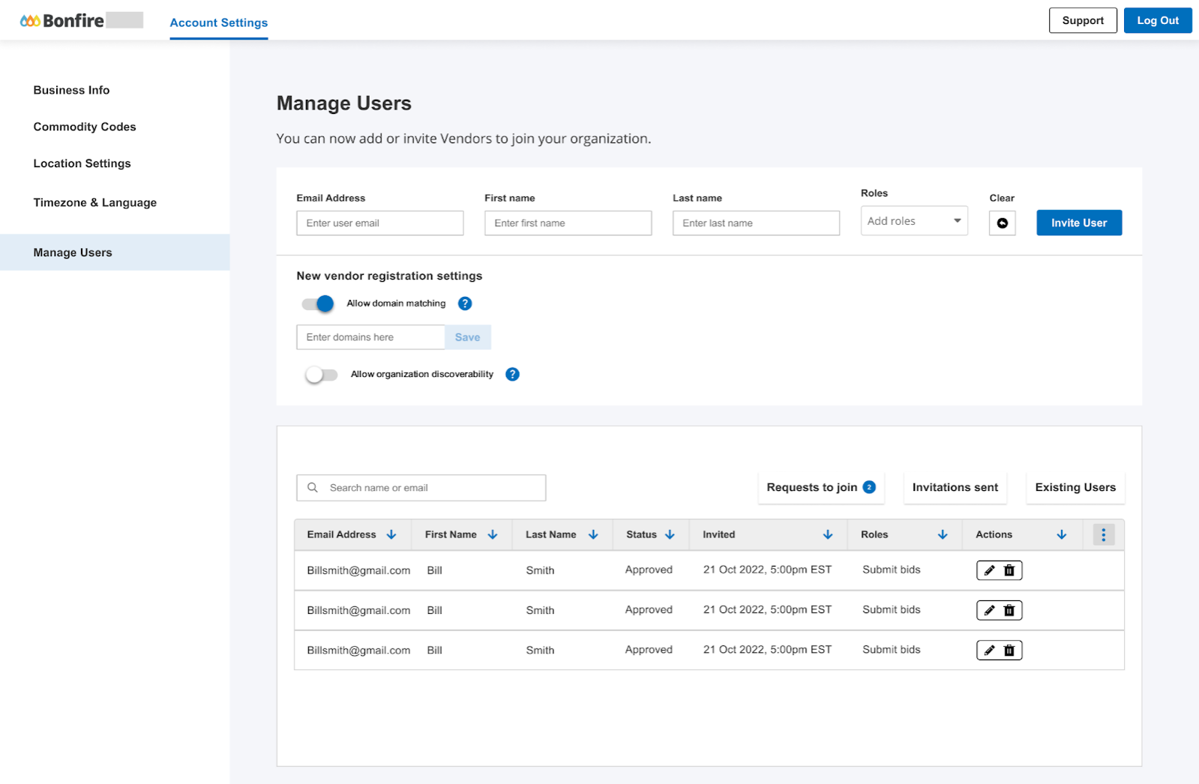The height and width of the screenshot is (784, 1199).
Task: Open the Account Settings tab
Action: 219,22
